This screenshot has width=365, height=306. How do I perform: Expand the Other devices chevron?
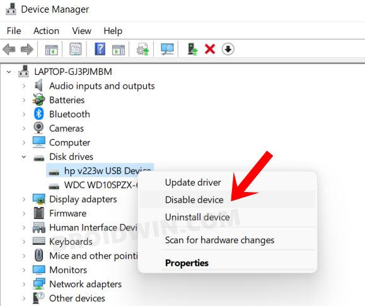click(x=24, y=298)
